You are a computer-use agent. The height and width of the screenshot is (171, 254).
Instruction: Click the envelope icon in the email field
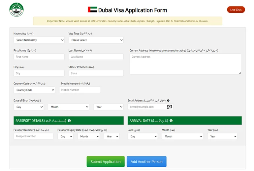coord(169,107)
